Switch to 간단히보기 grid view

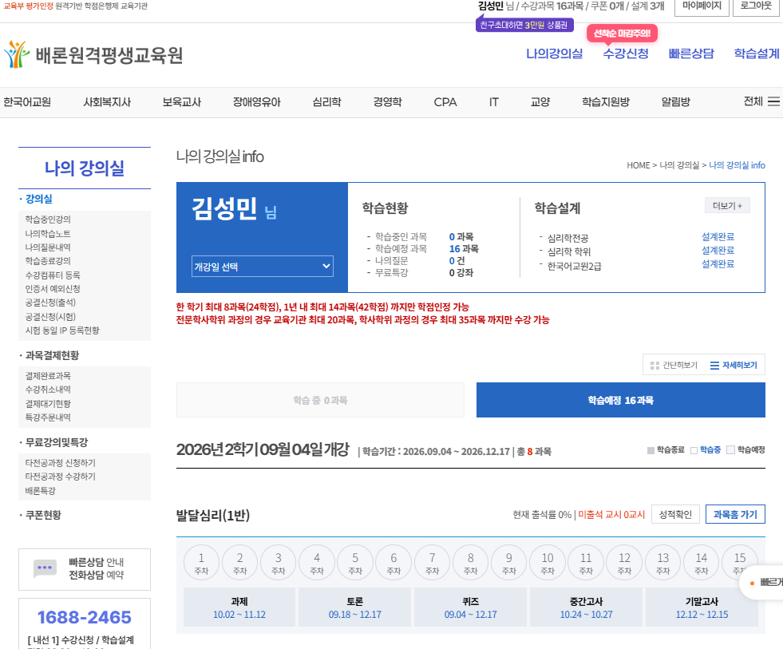pos(674,366)
